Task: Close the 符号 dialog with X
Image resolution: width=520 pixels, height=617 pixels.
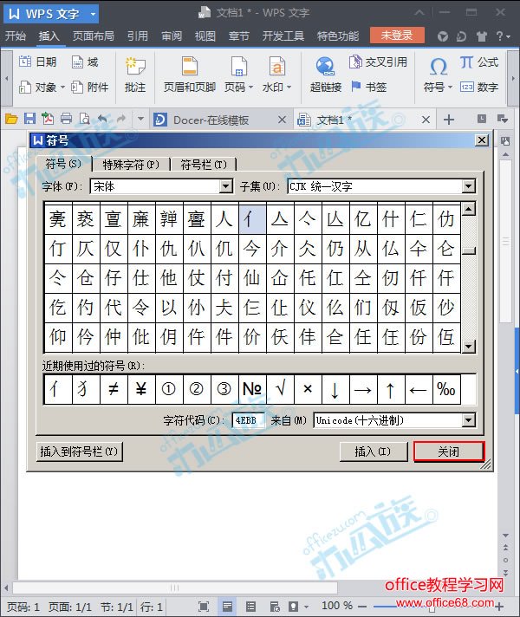Action: (482, 140)
